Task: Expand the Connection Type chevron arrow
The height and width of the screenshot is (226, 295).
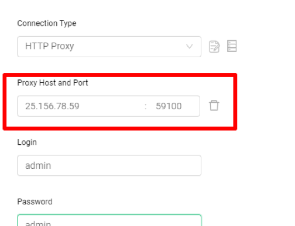Action: pyautogui.click(x=189, y=46)
